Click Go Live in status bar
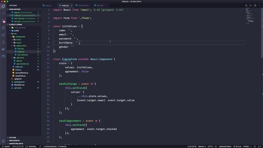The width and height of the screenshot is (263, 148). click(x=237, y=146)
